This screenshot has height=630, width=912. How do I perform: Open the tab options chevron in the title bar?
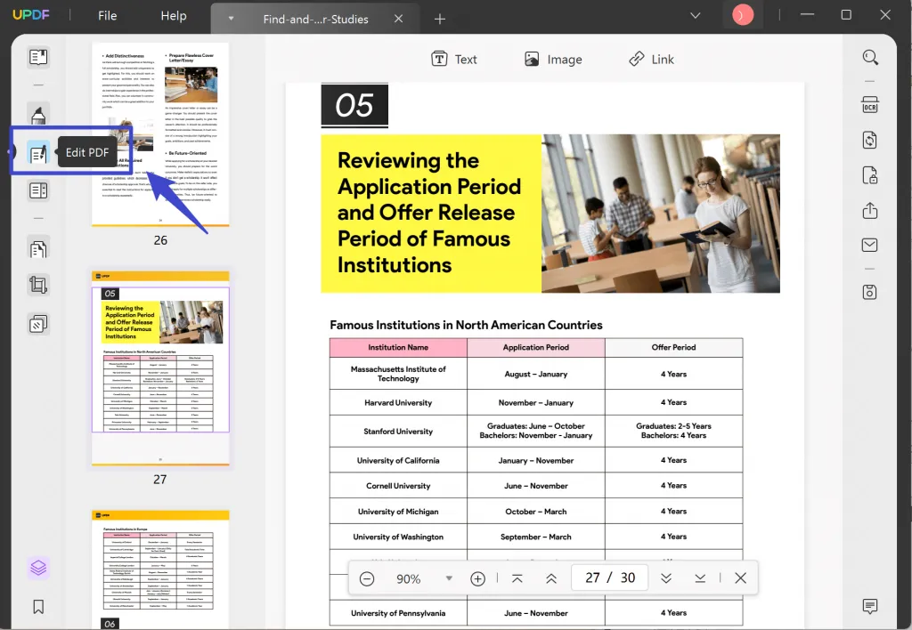click(x=695, y=16)
